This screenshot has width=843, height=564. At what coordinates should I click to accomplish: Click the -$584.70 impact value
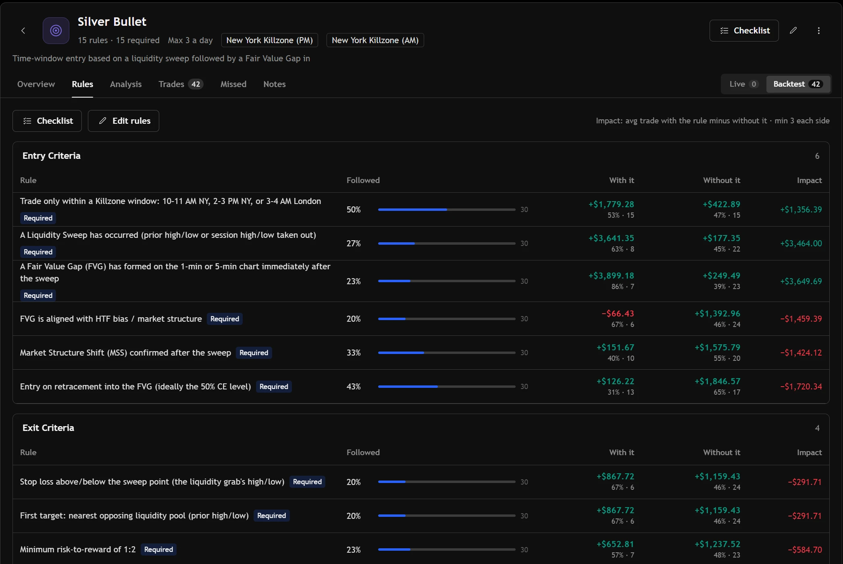click(x=805, y=549)
